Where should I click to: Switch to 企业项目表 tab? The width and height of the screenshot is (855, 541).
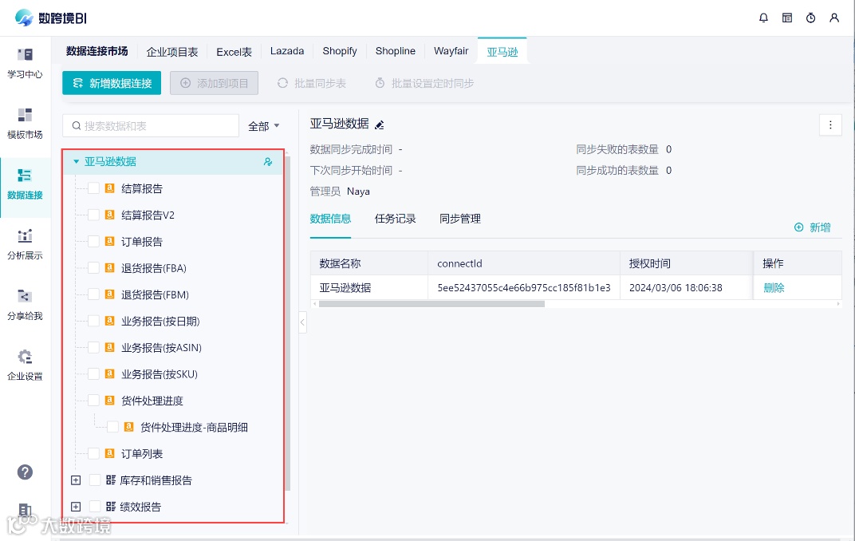point(172,52)
